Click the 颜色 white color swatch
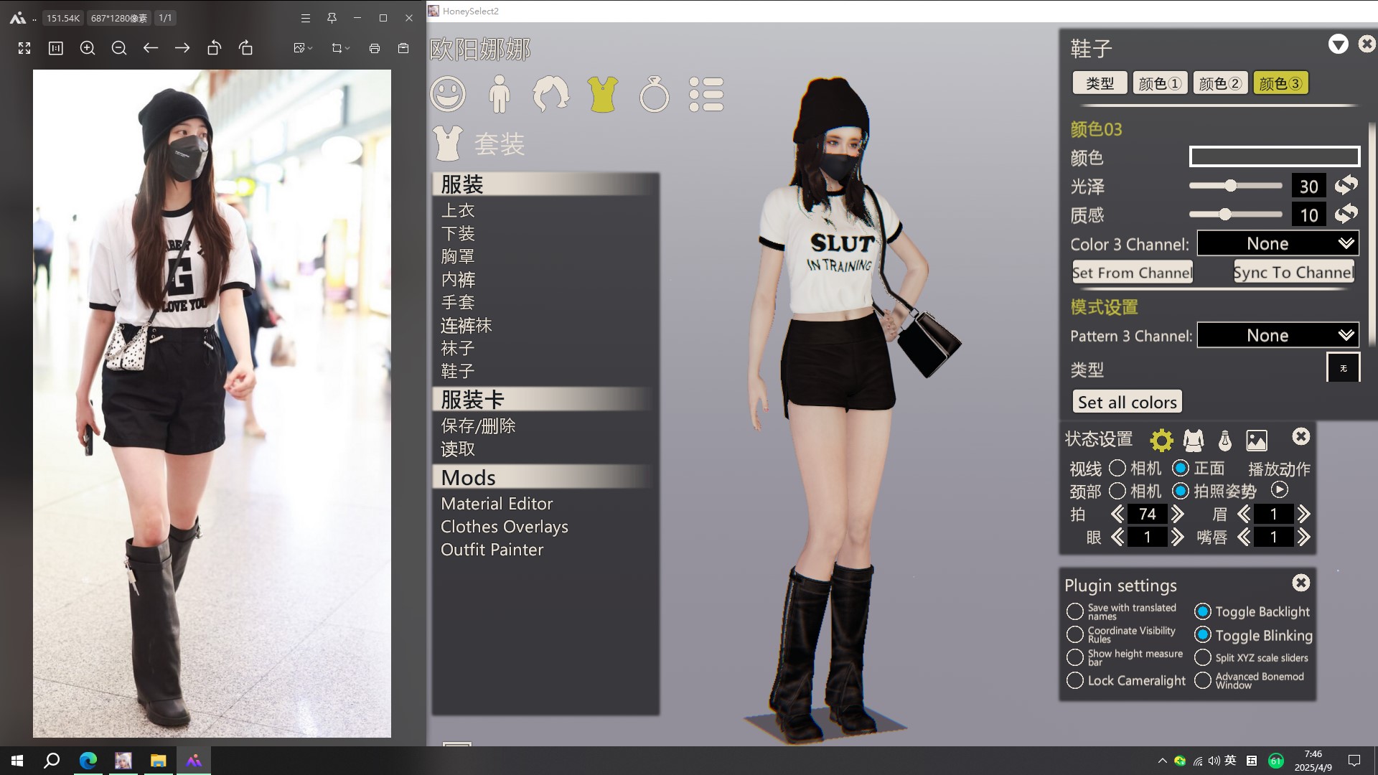The height and width of the screenshot is (775, 1378). coord(1274,156)
